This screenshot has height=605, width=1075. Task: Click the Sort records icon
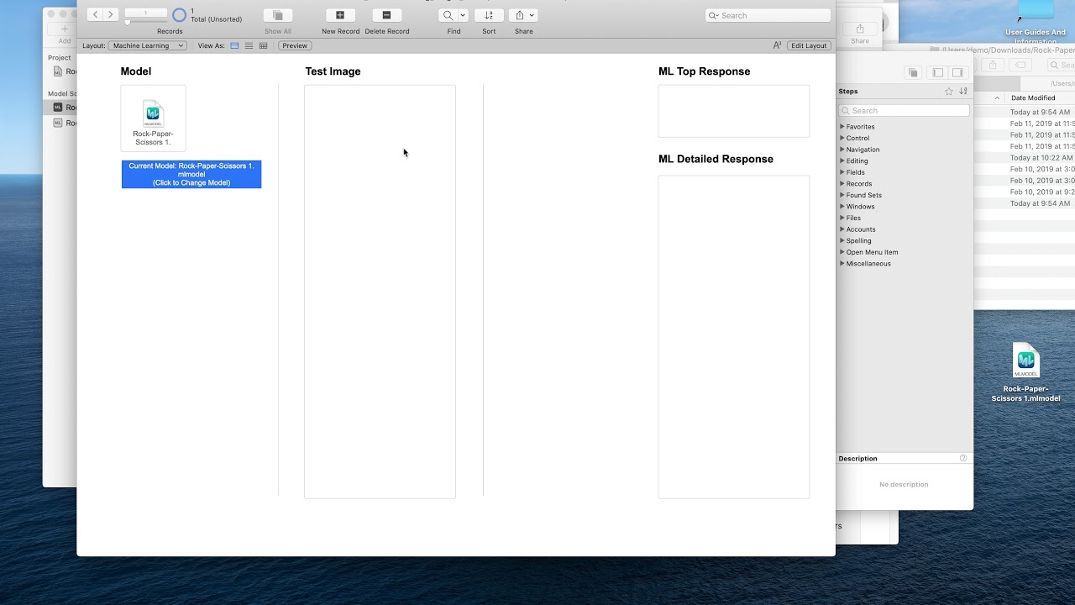(x=489, y=16)
